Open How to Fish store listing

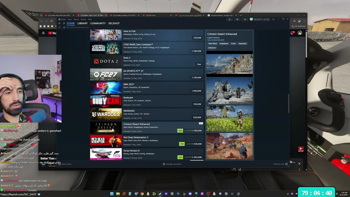(147, 35)
